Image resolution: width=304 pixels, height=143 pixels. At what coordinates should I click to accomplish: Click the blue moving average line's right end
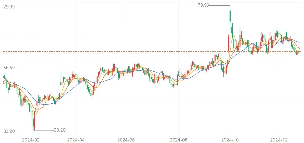pos(299,42)
